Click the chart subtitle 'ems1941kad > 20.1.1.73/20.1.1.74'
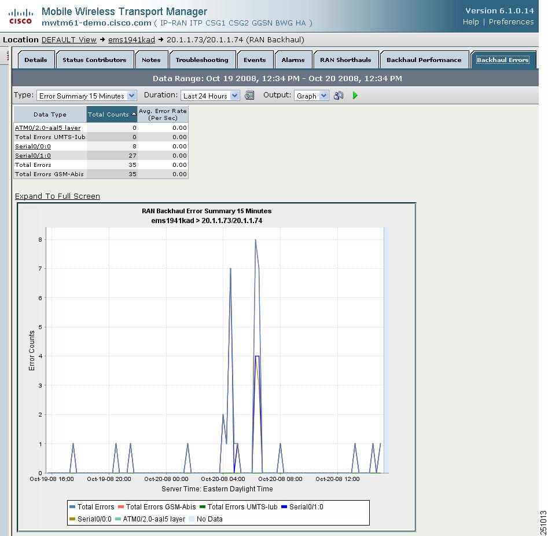548x536 pixels. coord(207,221)
